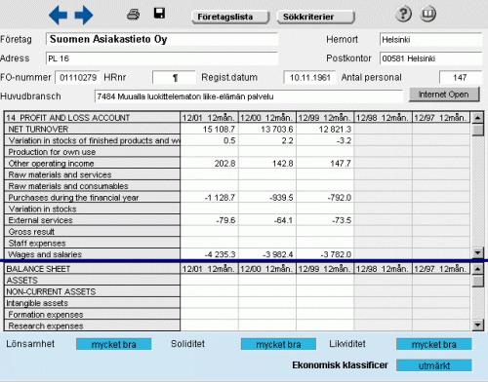Select external services value -79.6
The width and height of the screenshot is (488, 382).
tap(209, 220)
